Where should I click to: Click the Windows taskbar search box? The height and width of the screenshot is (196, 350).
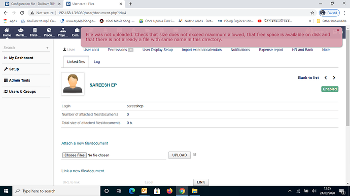pyautogui.click(x=56, y=191)
